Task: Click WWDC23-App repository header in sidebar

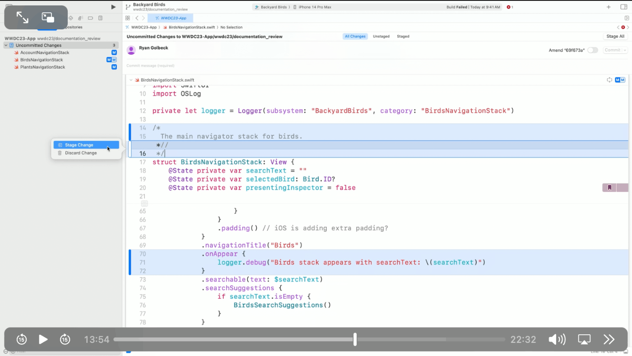Action: coord(52,38)
